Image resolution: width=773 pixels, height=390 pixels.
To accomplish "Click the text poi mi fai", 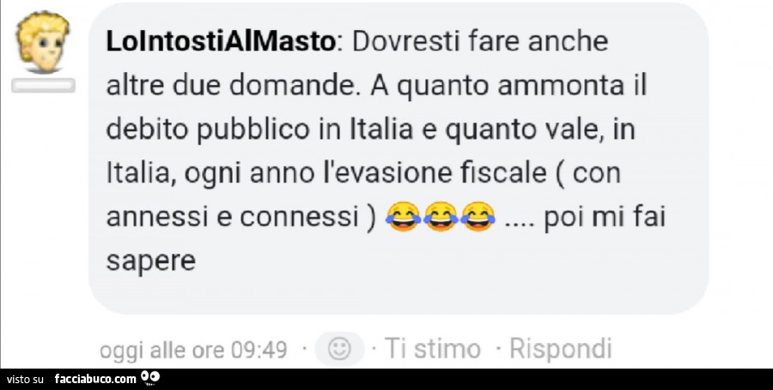I will tap(605, 218).
